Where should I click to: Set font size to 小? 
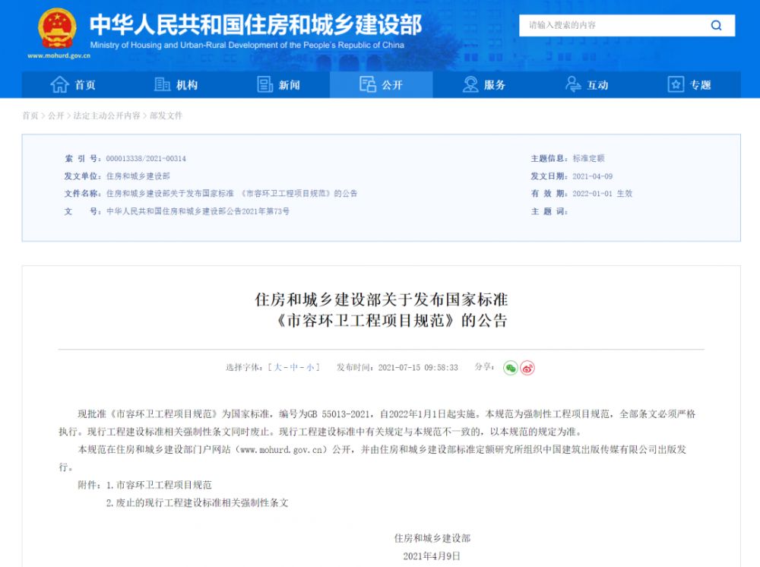coord(310,367)
